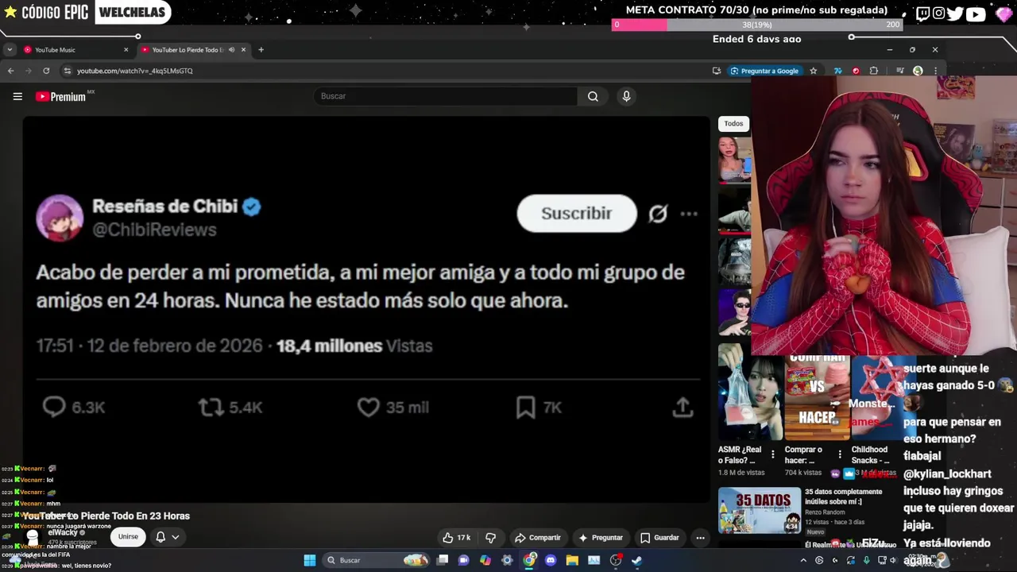Click the video title YouTuber Lo Pierde Todo

[x=106, y=516]
